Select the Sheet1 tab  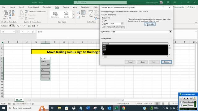[x=19, y=100]
